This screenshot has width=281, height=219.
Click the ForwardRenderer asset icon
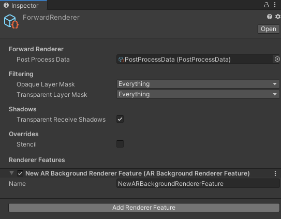[x=11, y=22]
